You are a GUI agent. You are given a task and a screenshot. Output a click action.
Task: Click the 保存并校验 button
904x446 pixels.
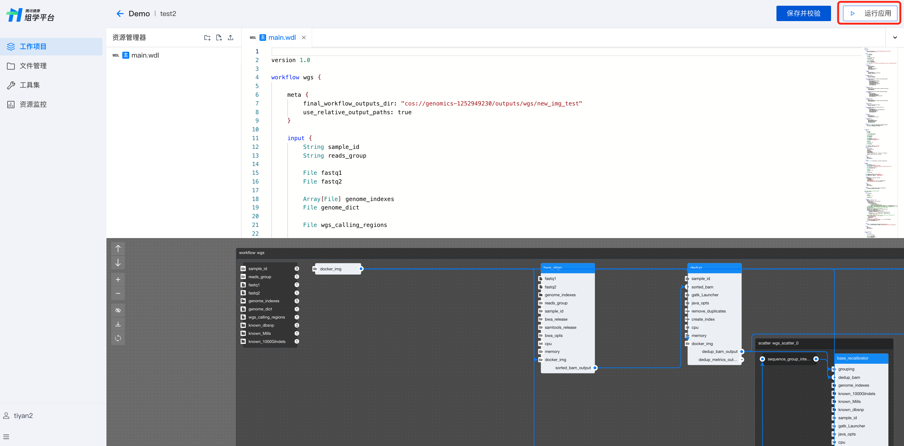(803, 13)
